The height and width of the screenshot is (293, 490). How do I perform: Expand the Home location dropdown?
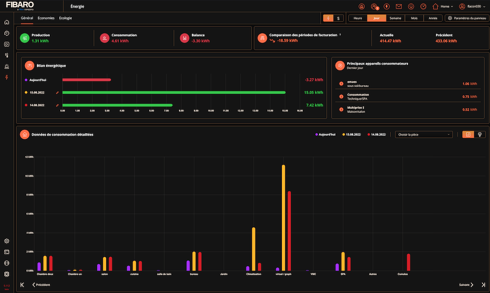(444, 6)
